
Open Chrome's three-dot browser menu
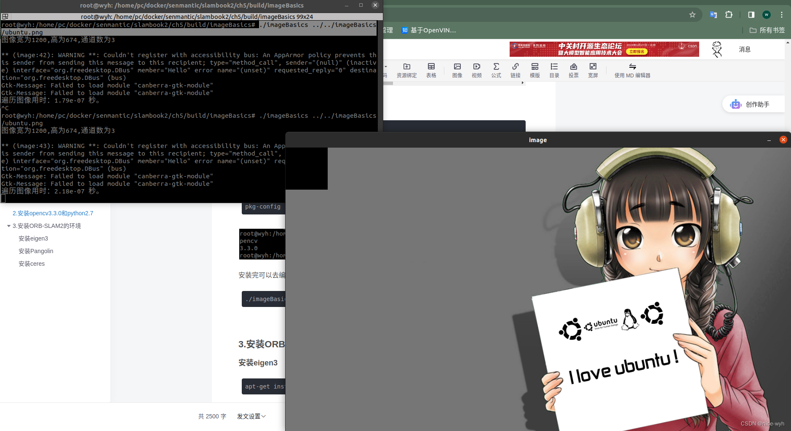click(781, 15)
